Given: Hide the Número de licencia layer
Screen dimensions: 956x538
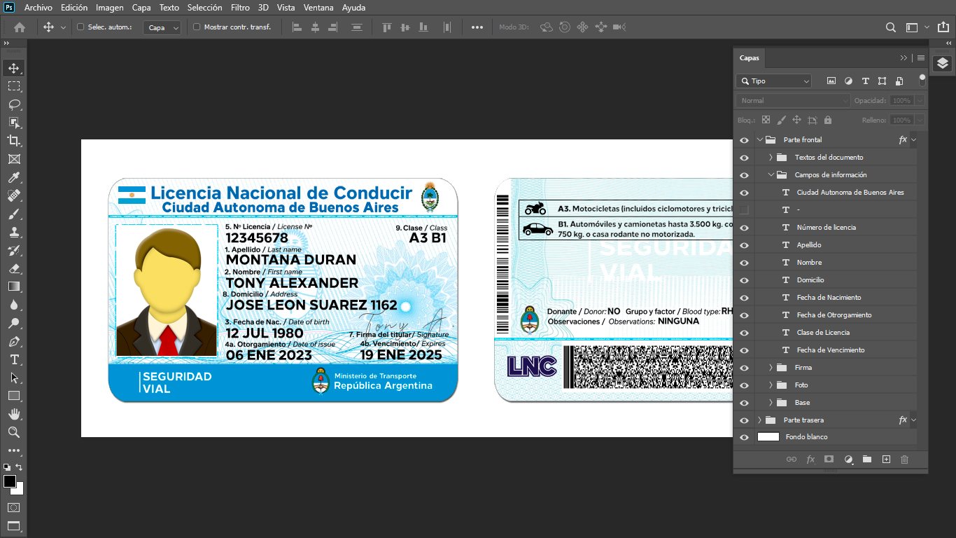Looking at the screenshot, I should click(x=744, y=228).
